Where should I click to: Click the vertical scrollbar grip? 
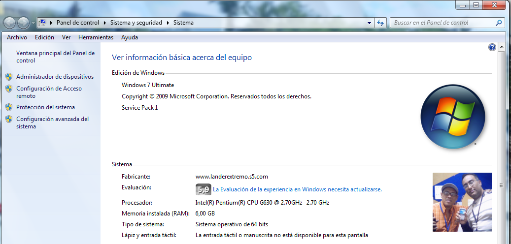[502, 185]
